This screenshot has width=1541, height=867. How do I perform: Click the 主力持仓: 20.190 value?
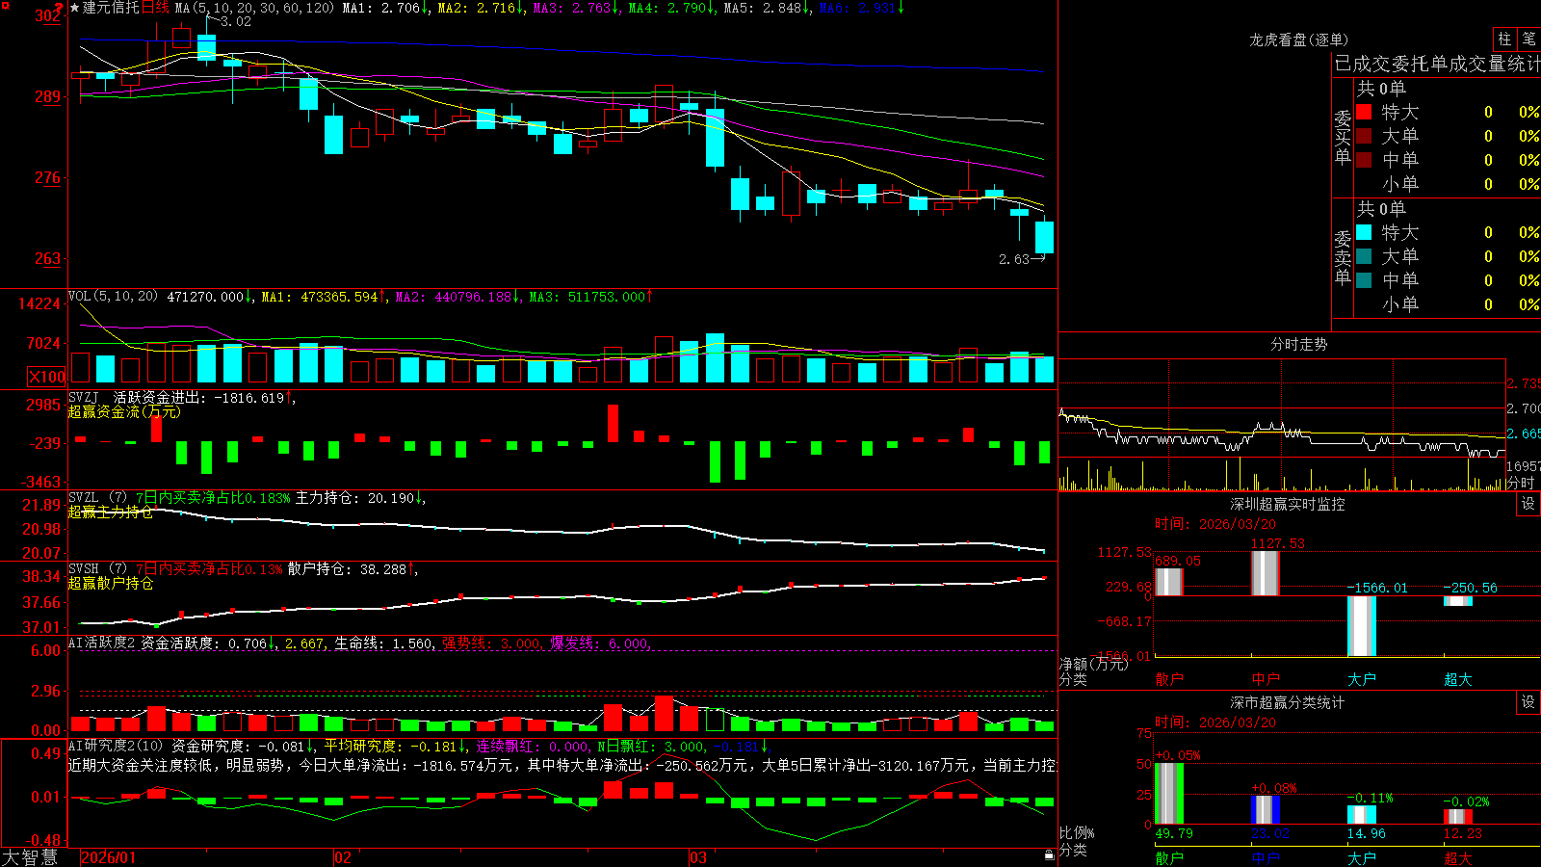(360, 498)
